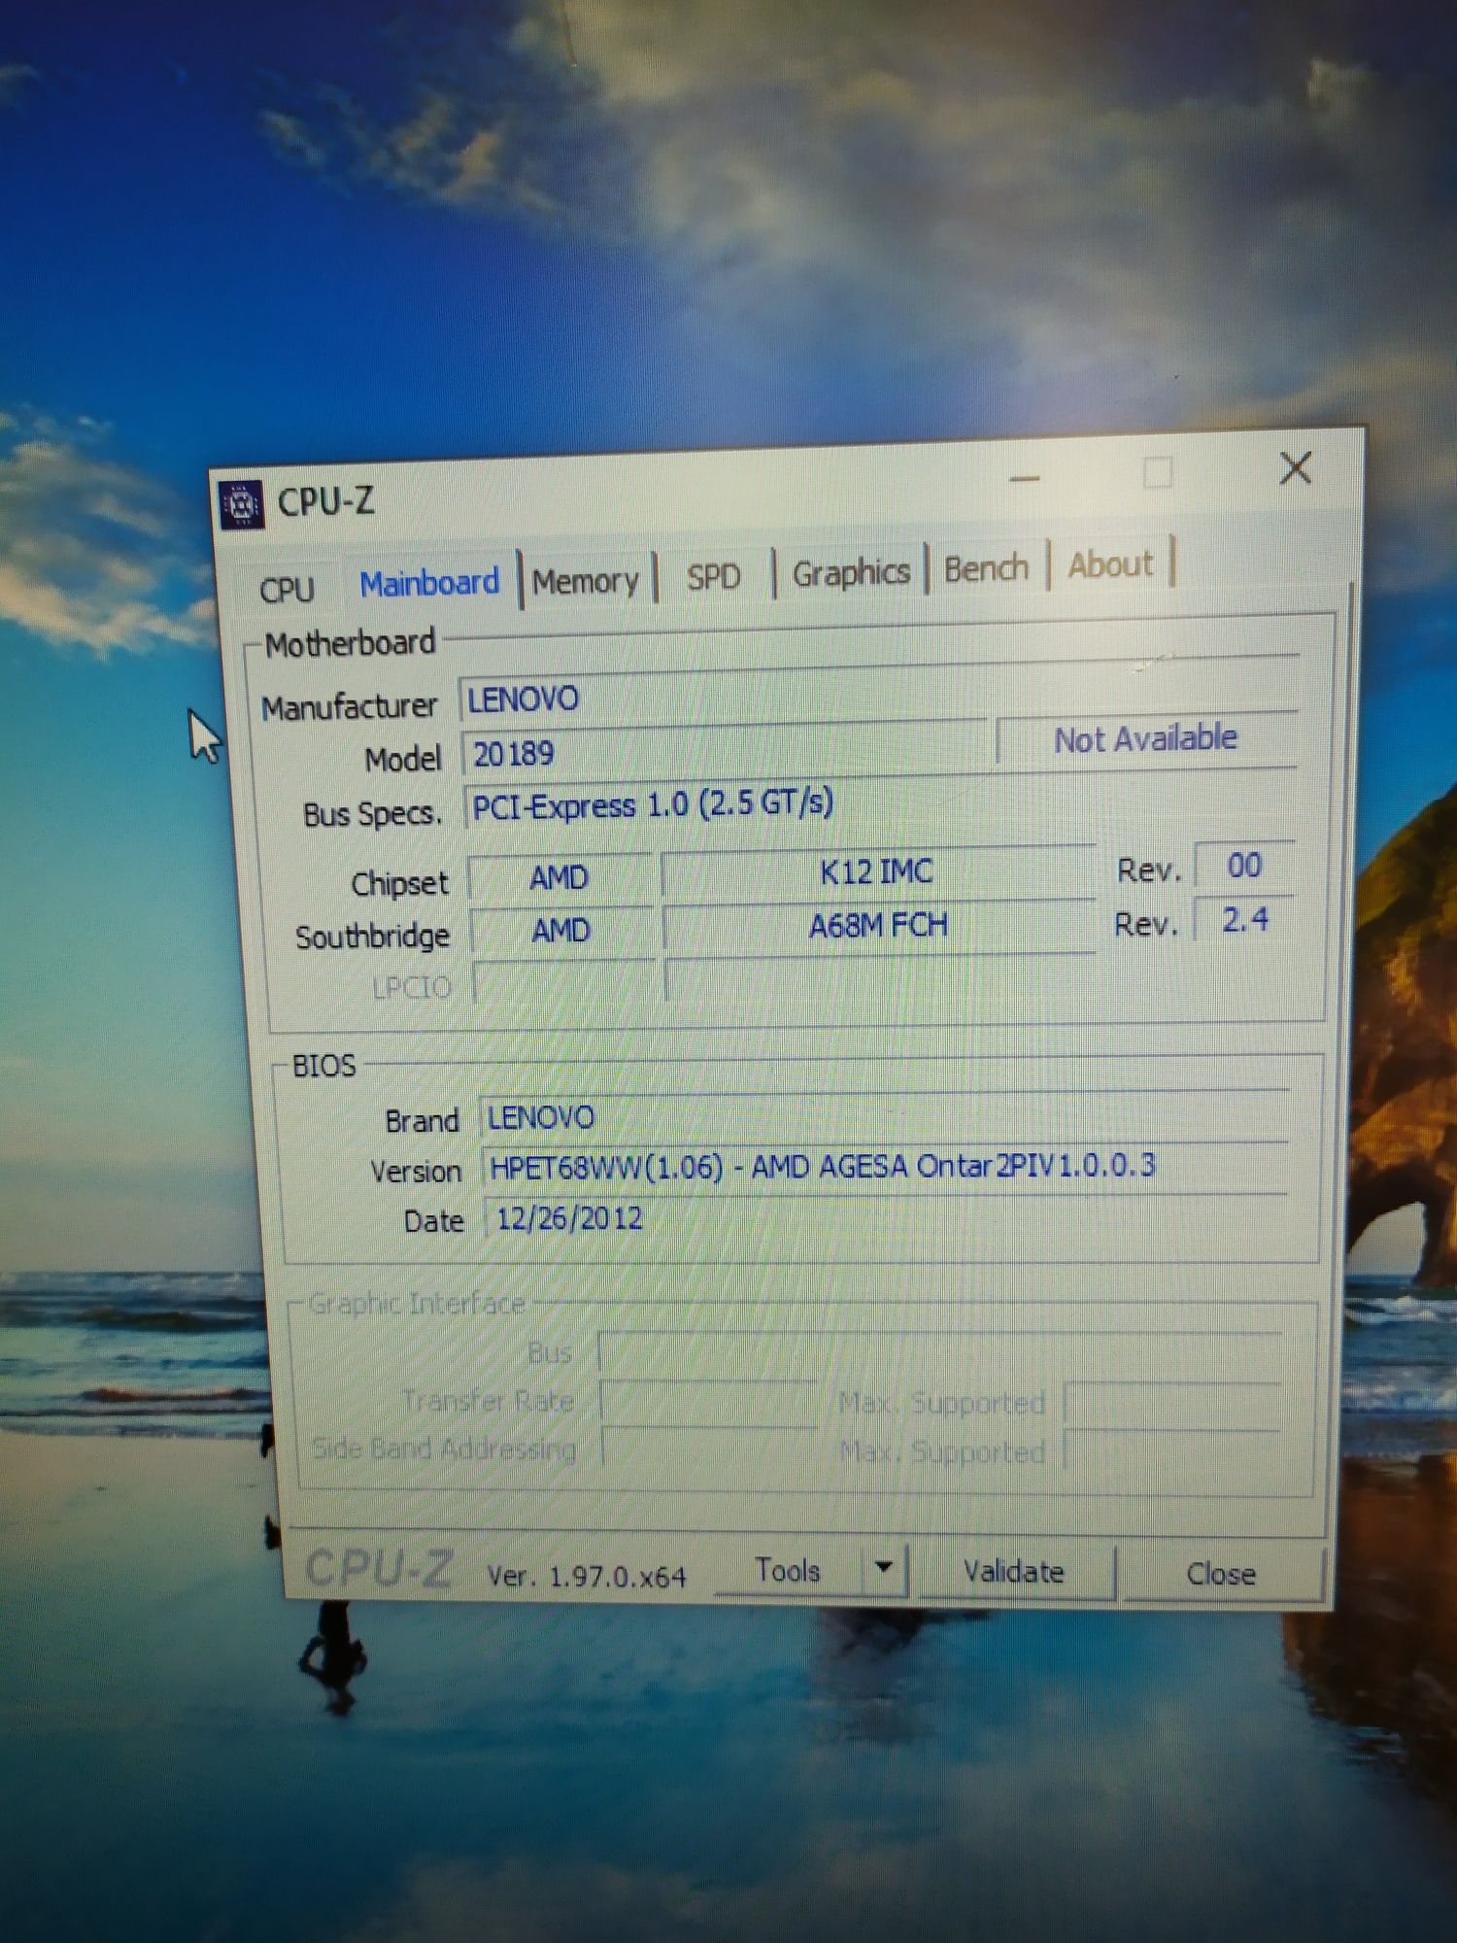Open the Graphics tab
Viewport: 1457px width, 1943px height.
click(x=851, y=573)
